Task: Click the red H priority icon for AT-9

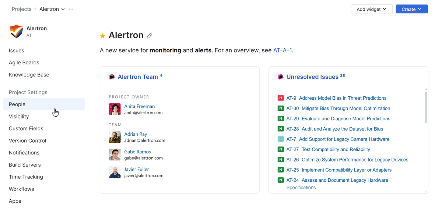Action: tap(281, 98)
